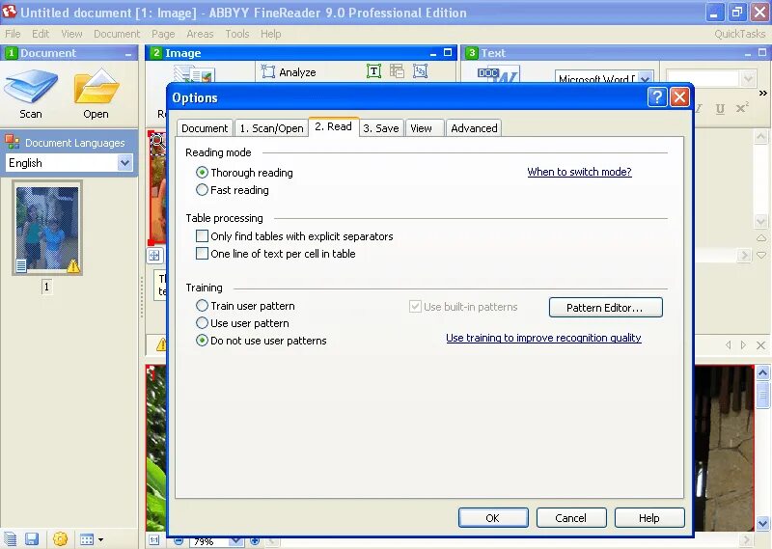
Task: Click the zoom in plus icon
Action: tap(255, 541)
